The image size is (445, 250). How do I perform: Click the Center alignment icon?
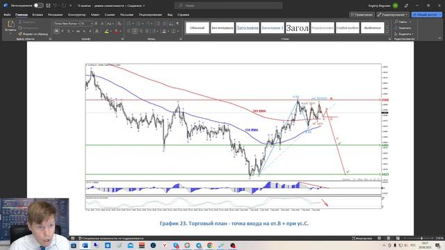click(135, 31)
